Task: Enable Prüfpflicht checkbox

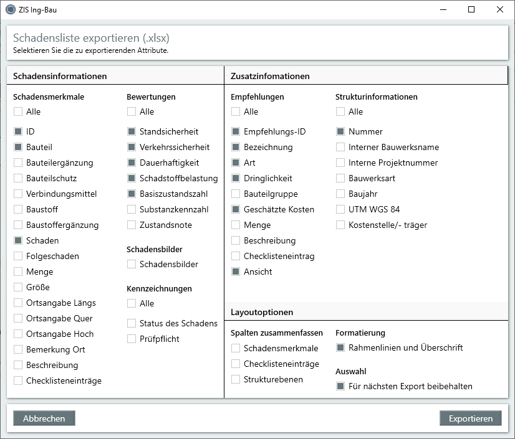Action: [x=132, y=339]
